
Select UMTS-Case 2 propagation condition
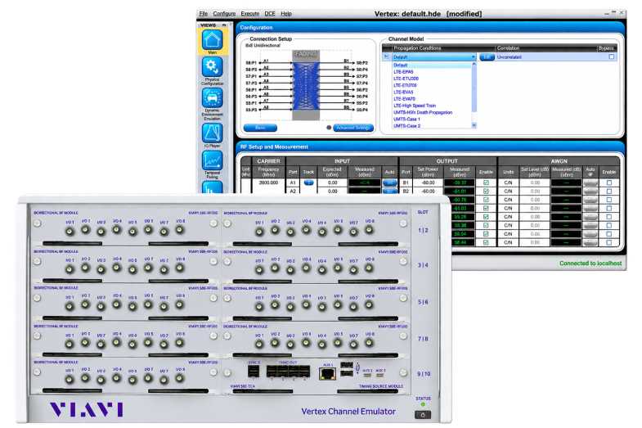tap(406, 126)
